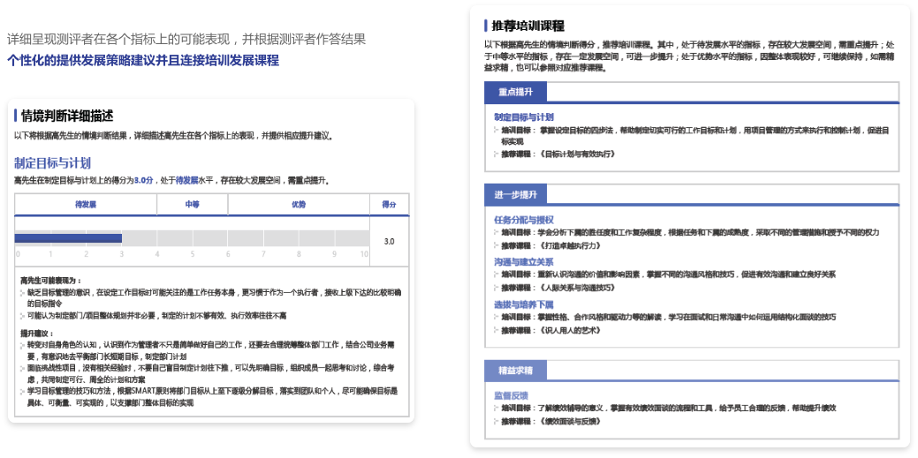
Task: Click the 10 mark on score axis
Action: [x=364, y=254]
